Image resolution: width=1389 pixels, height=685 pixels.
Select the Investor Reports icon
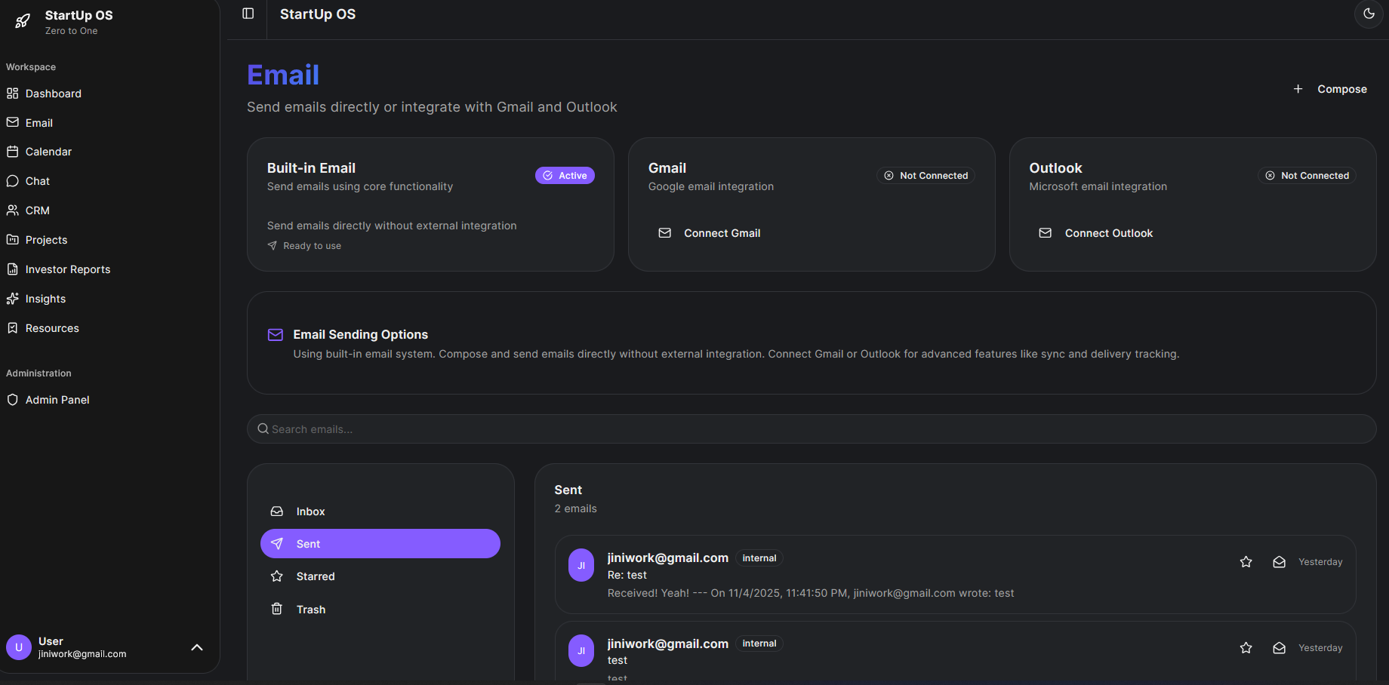(12, 269)
